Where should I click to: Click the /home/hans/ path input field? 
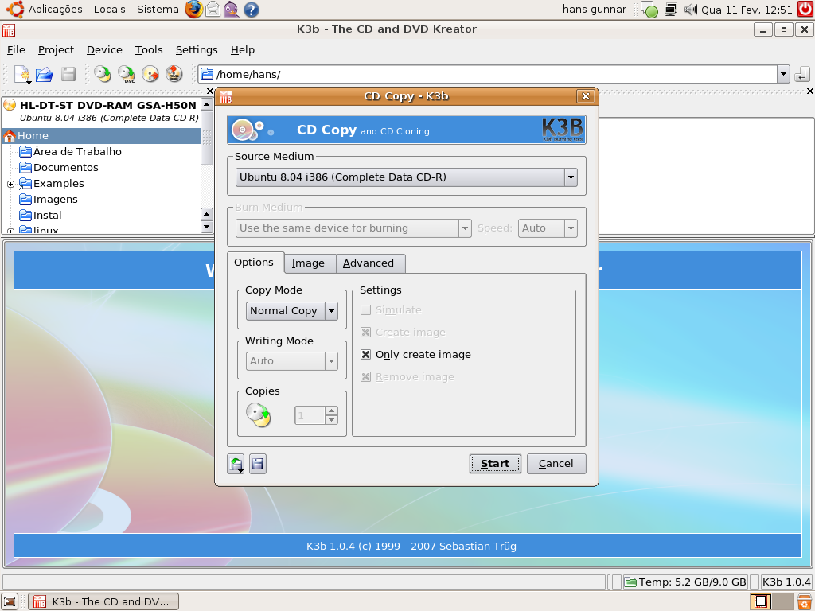tap(488, 74)
